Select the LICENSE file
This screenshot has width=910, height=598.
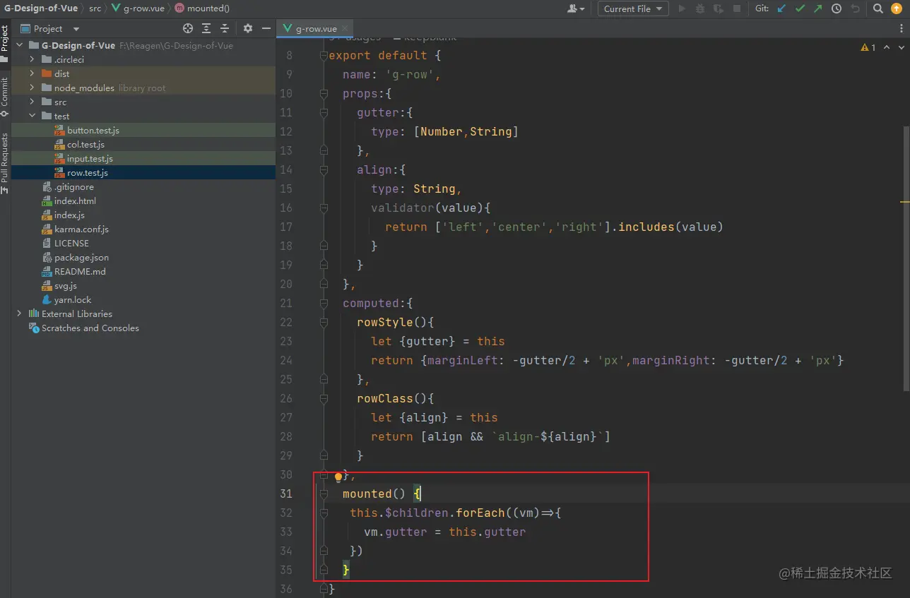pyautogui.click(x=71, y=243)
